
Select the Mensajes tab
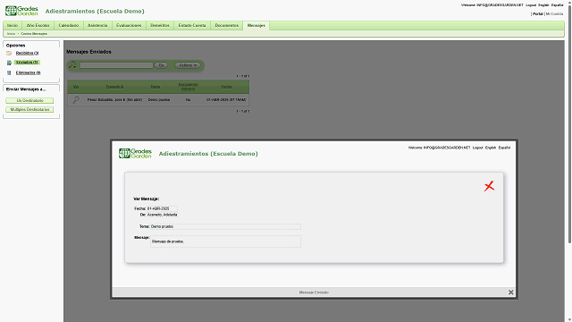click(257, 25)
